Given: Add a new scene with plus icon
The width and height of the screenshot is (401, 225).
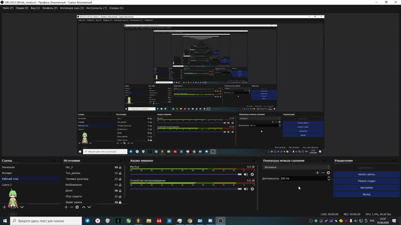Looking at the screenshot, I should (x=5, y=207).
